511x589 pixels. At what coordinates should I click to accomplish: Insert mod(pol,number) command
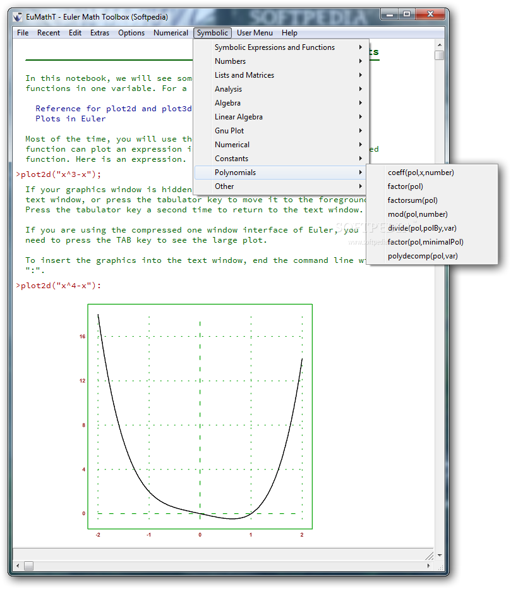click(432, 214)
